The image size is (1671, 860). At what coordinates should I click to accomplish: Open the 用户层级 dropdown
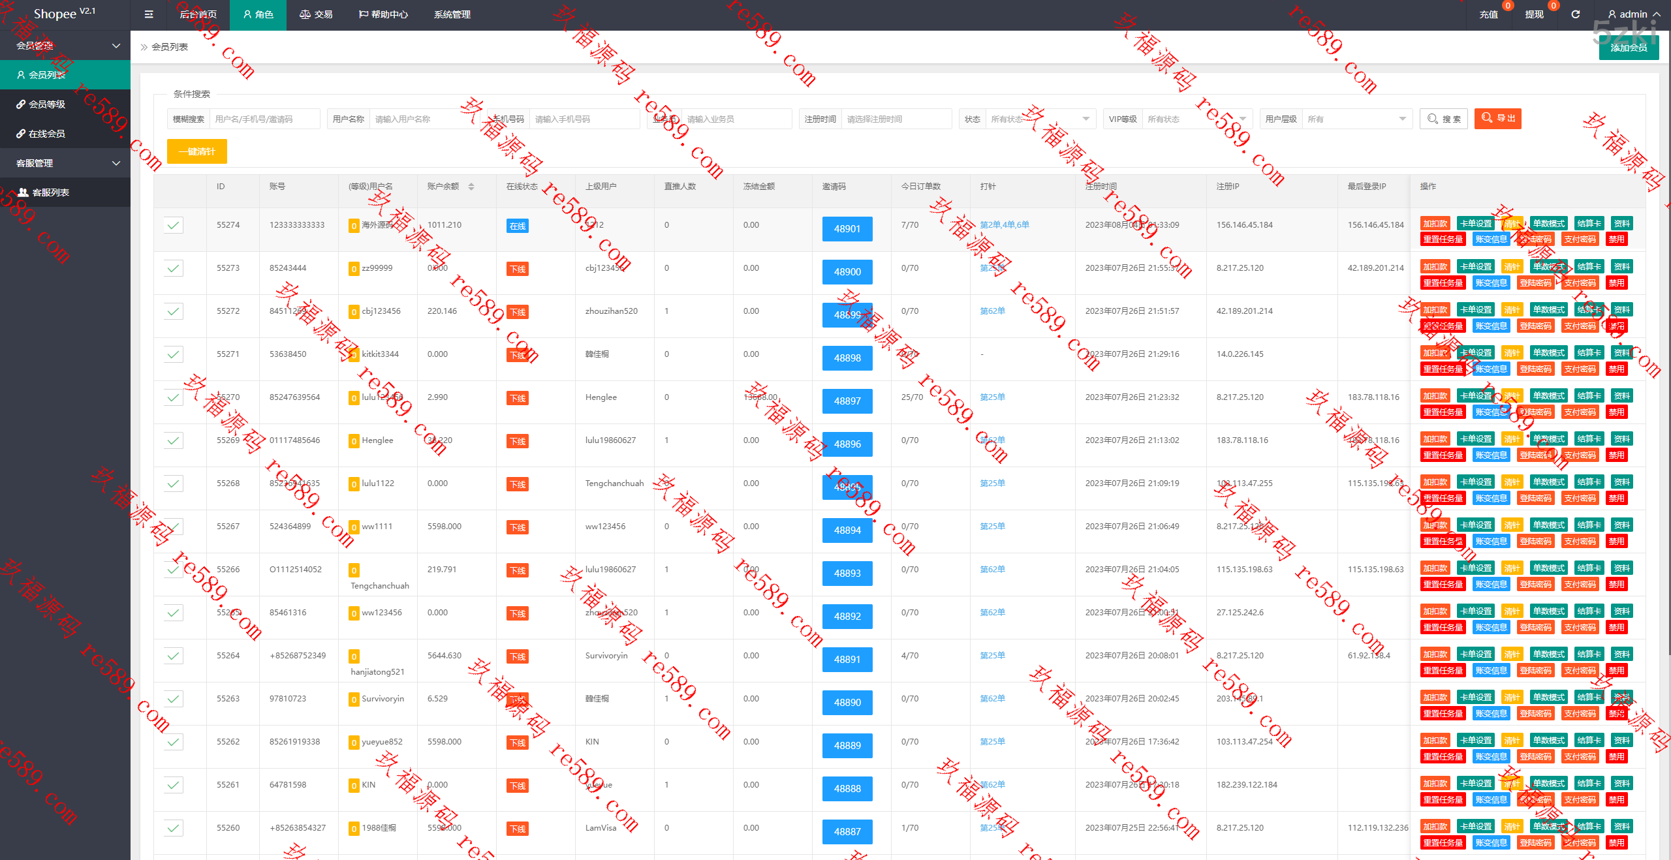coord(1356,119)
